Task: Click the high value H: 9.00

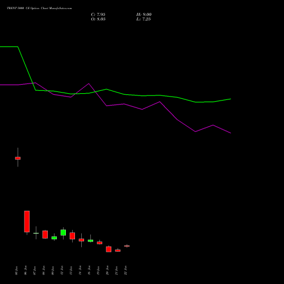Action: [x=144, y=15]
